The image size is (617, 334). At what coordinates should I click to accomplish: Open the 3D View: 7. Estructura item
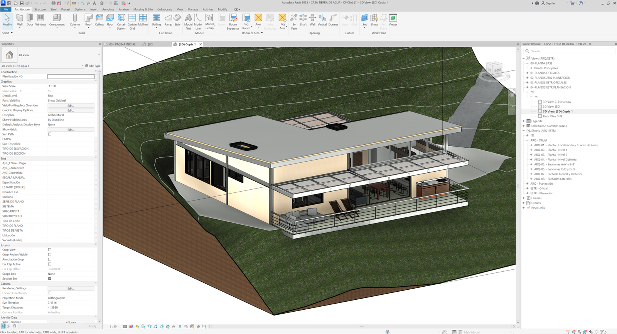click(556, 102)
